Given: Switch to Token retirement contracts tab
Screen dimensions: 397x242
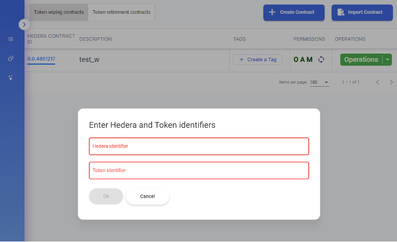Looking at the screenshot, I should click(x=121, y=12).
